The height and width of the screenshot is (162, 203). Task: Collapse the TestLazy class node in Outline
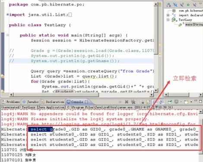pyautogui.click(x=168, y=20)
